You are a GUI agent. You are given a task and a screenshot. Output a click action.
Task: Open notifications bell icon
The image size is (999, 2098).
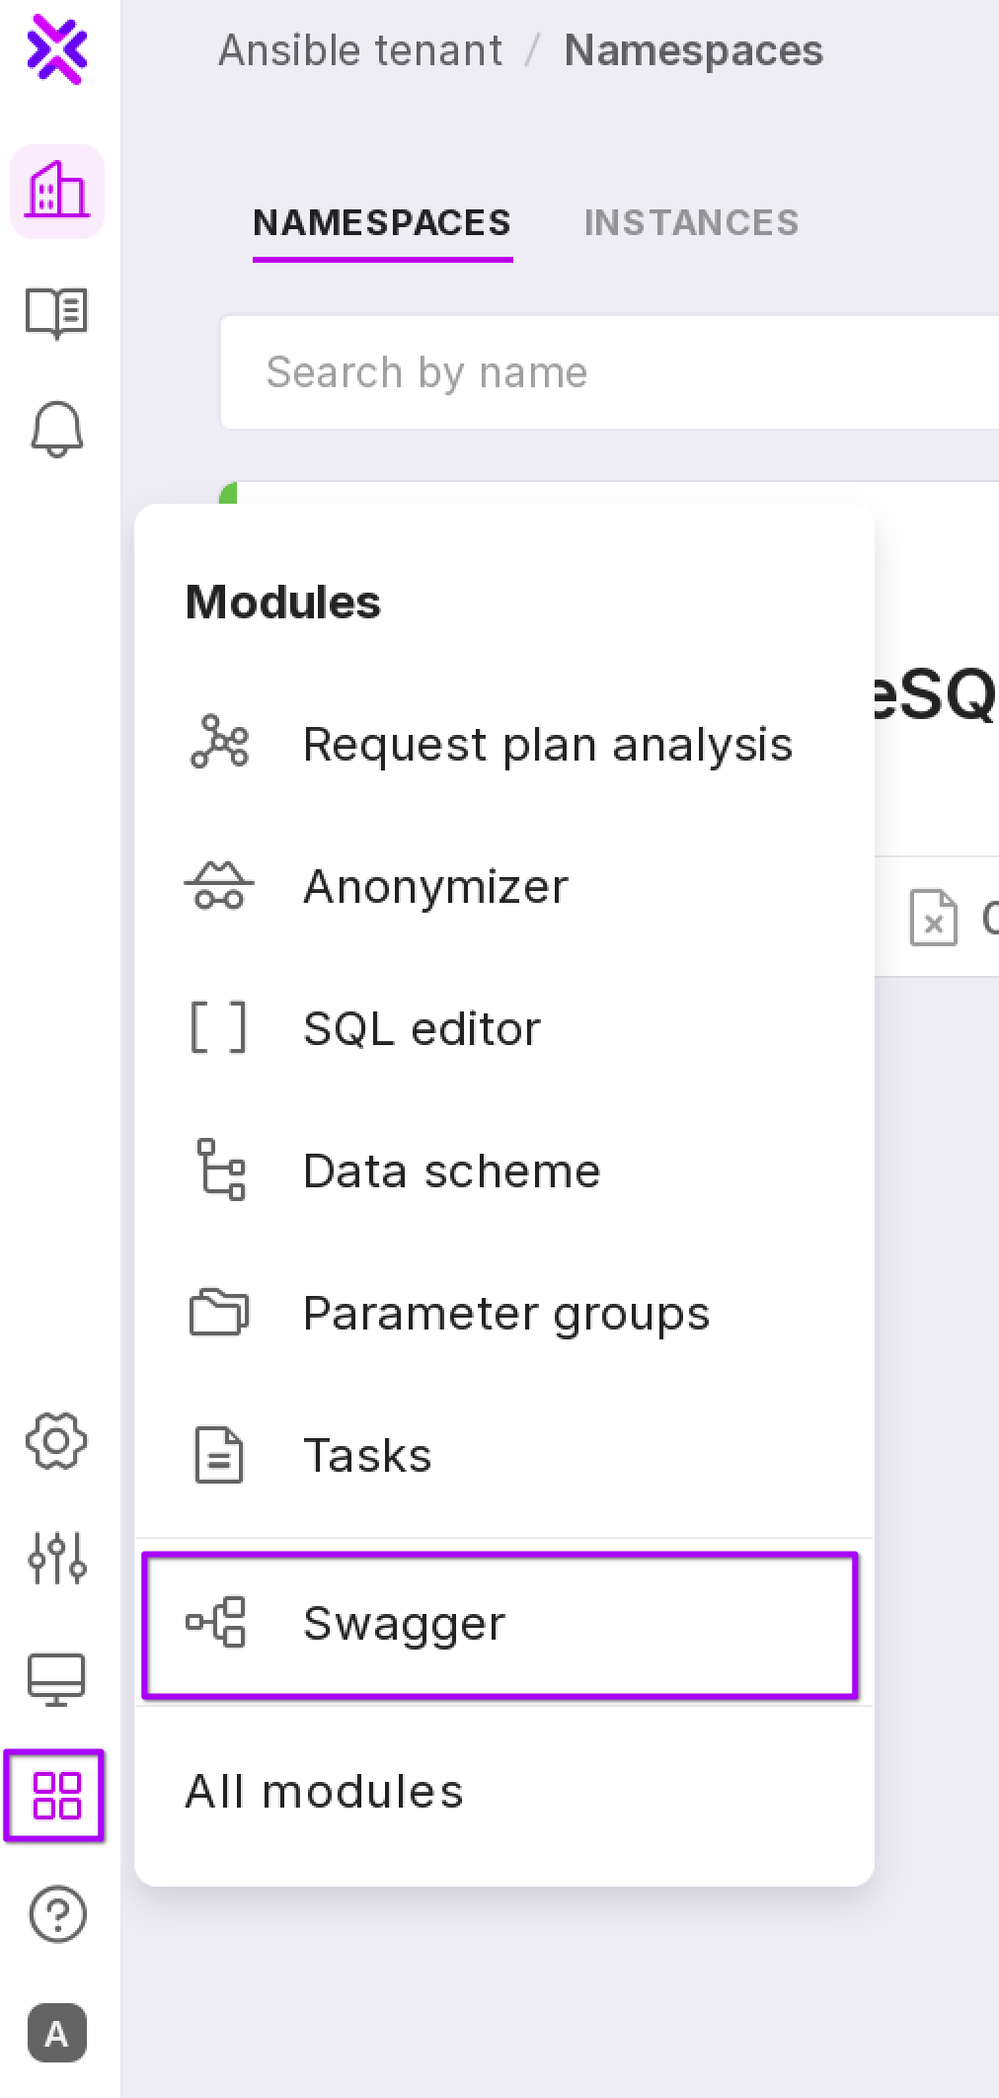pyautogui.click(x=57, y=430)
